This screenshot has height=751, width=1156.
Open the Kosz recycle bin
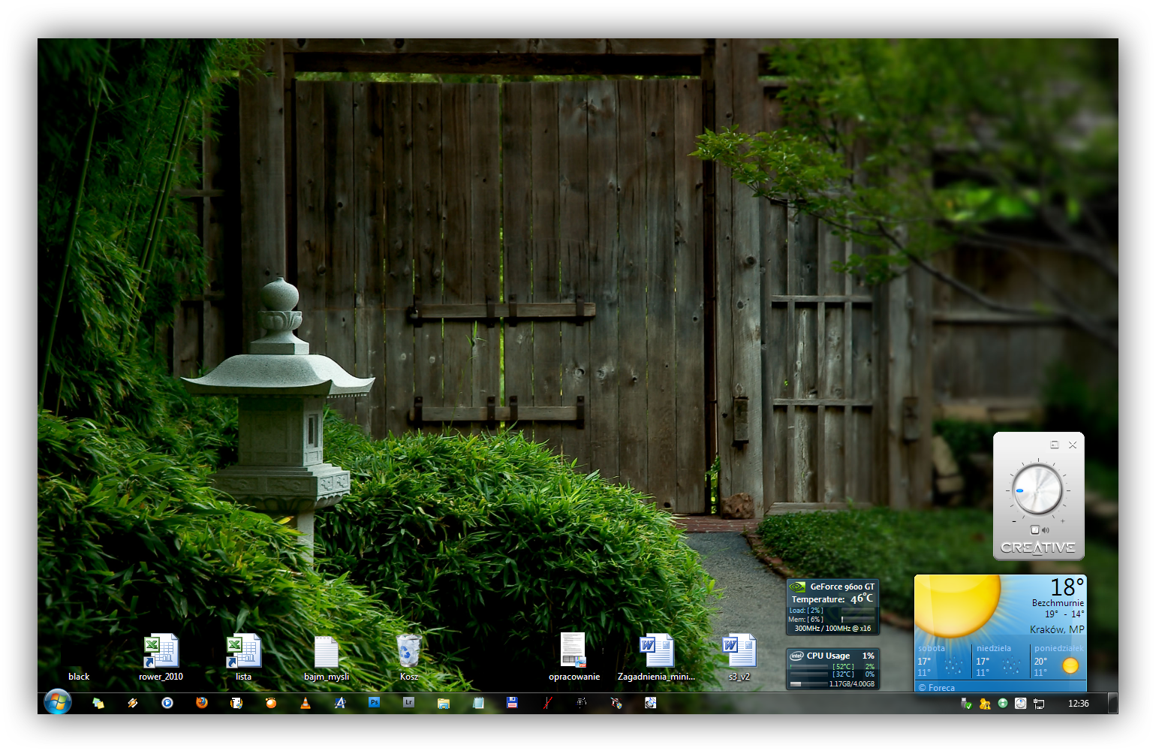tap(409, 652)
